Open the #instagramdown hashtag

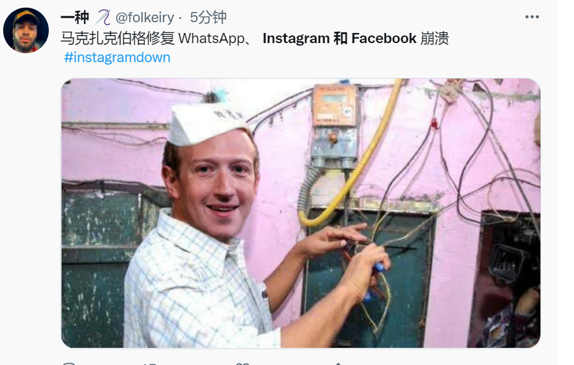[x=117, y=58]
